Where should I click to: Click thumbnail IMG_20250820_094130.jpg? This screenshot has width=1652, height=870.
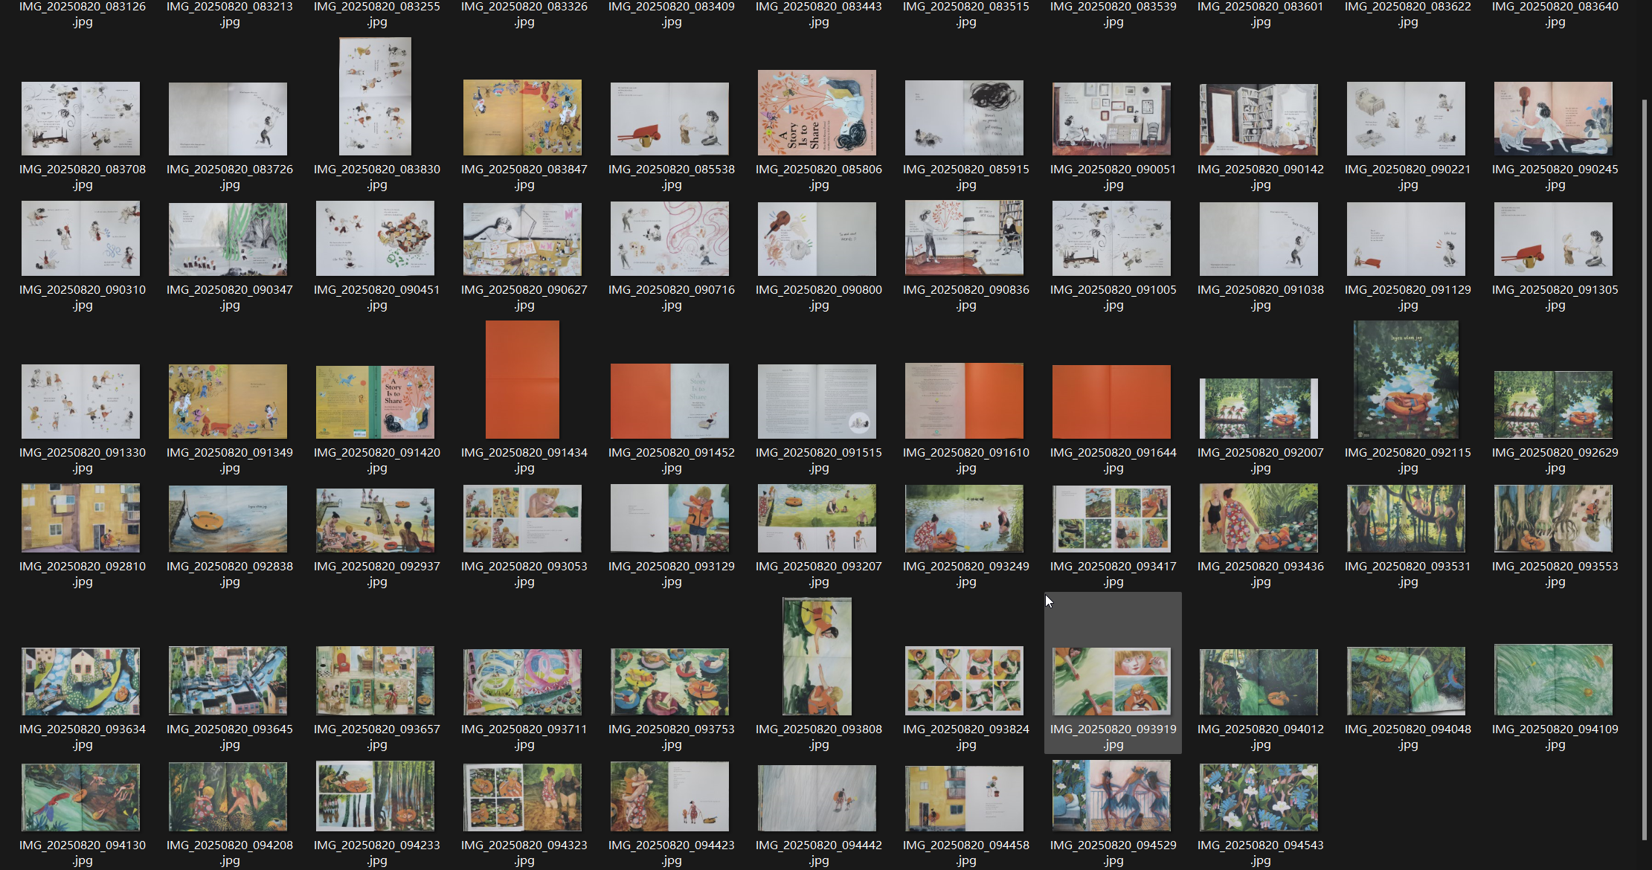(x=80, y=797)
